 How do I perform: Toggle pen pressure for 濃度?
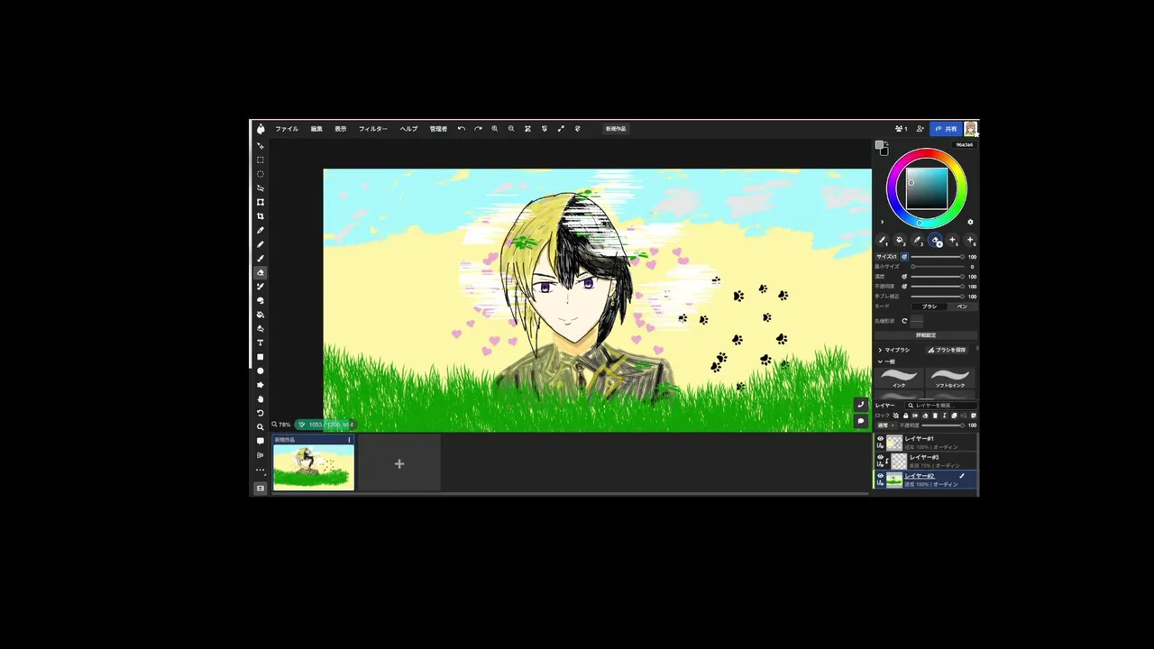pos(904,277)
